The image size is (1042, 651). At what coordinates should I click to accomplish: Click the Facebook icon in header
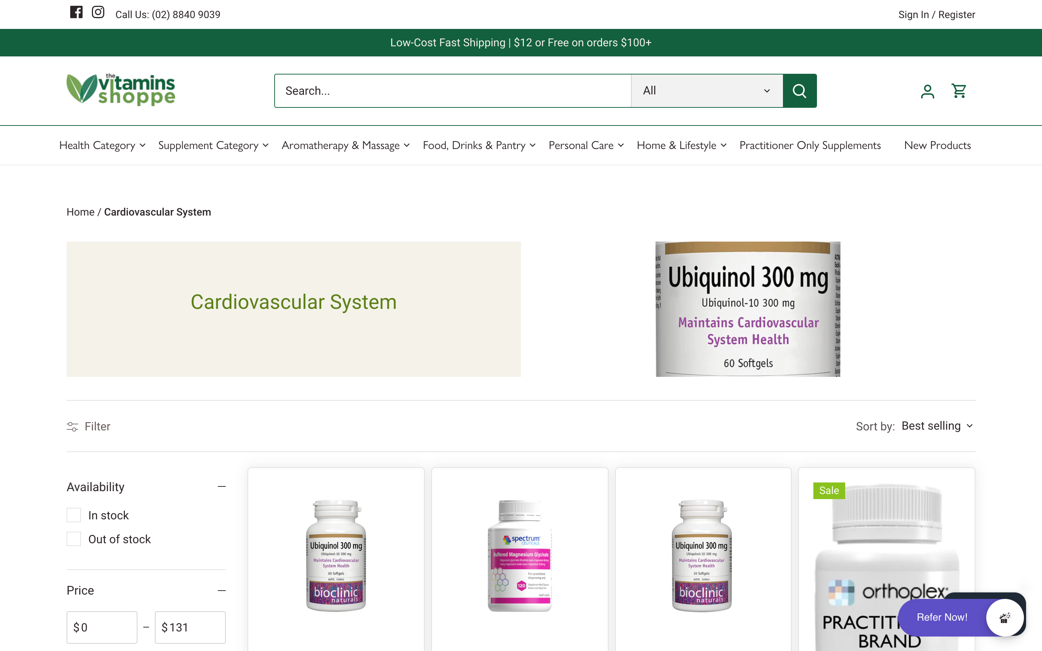[x=76, y=13]
